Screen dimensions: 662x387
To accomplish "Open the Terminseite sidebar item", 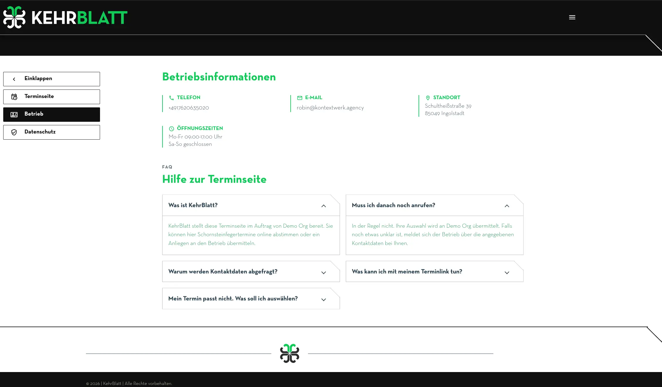I will point(52,97).
